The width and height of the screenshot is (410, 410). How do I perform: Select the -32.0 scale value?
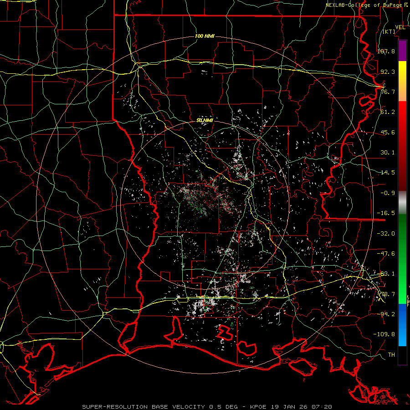(386, 234)
